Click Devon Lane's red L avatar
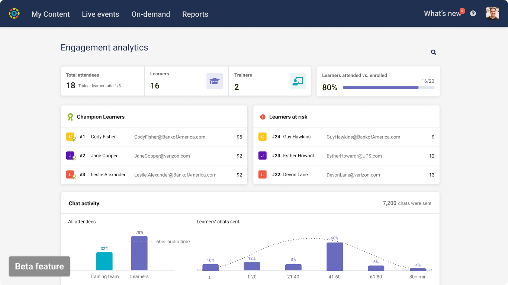This screenshot has width=508, height=285. click(x=263, y=174)
